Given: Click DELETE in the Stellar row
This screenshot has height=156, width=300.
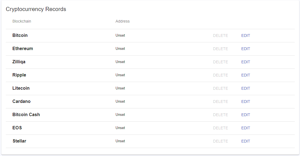Looking at the screenshot, I should tap(220, 141).
